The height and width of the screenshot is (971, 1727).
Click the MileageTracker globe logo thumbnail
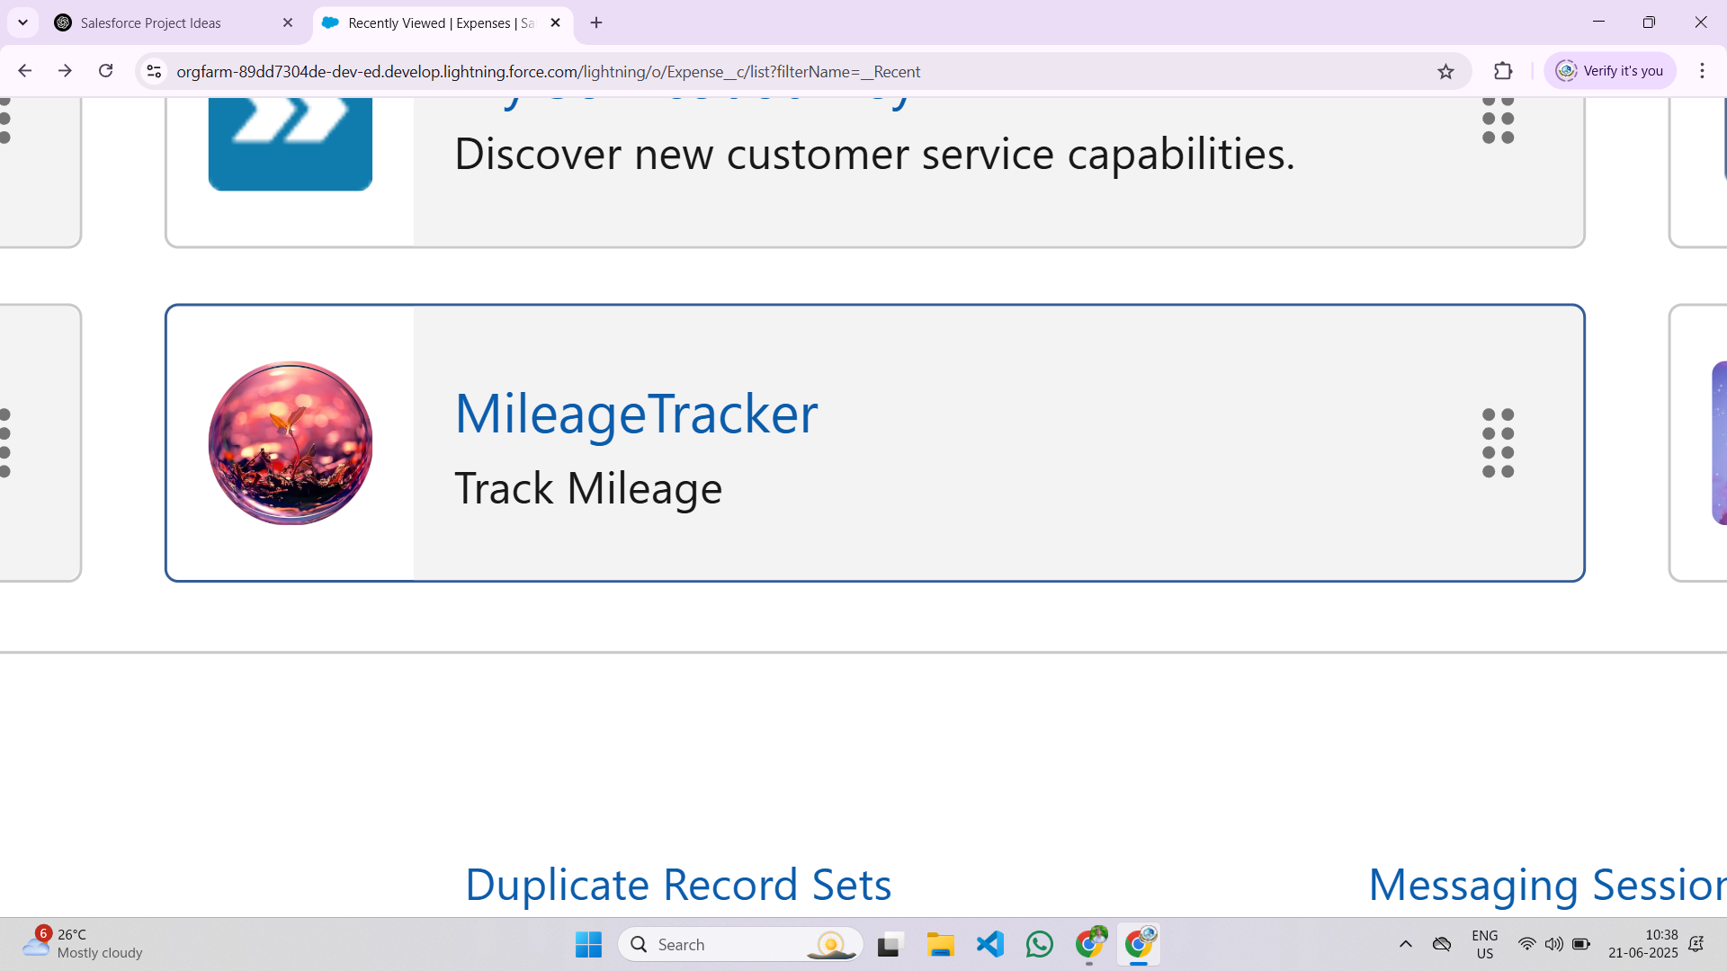290,443
